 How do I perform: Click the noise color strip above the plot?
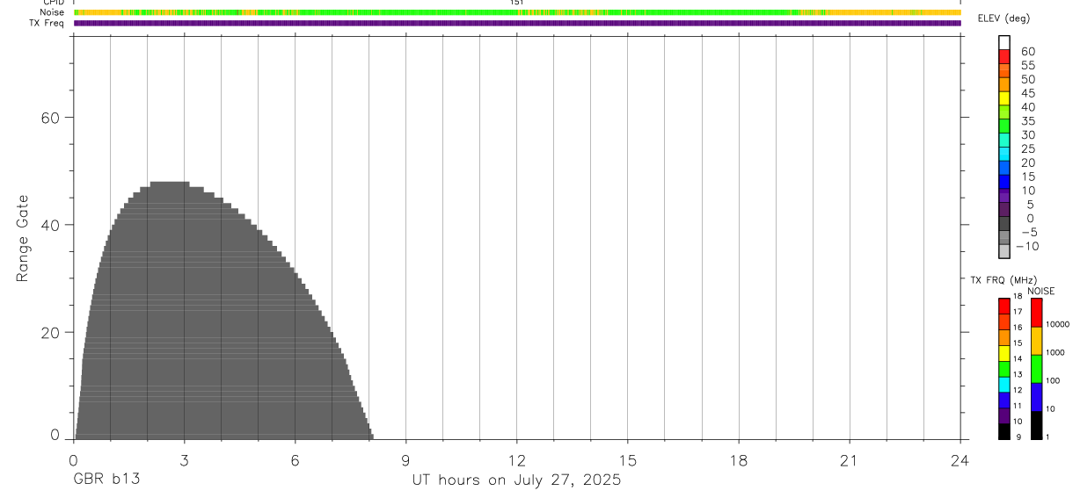[x=517, y=13]
